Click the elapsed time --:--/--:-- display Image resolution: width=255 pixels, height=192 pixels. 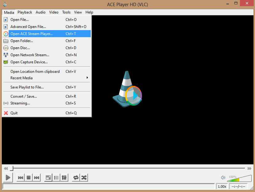click(x=238, y=186)
